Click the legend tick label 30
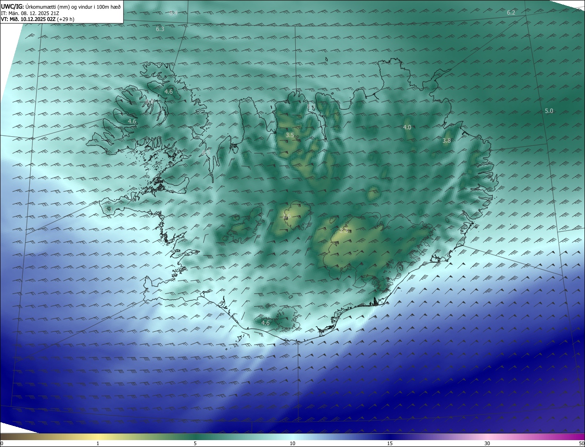Screen dimensions: 585x447 tap(487, 443)
